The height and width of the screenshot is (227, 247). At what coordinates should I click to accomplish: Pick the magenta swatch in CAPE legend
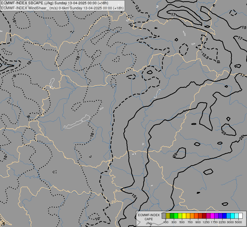[x=212, y=216]
